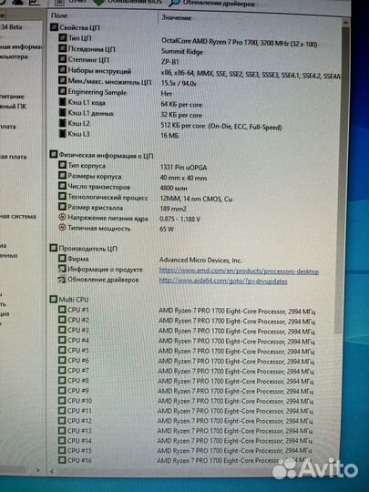Viewport: 369px width, 492px height.
Task: Click the power icon beside Типичная мощность
Action: click(63, 228)
